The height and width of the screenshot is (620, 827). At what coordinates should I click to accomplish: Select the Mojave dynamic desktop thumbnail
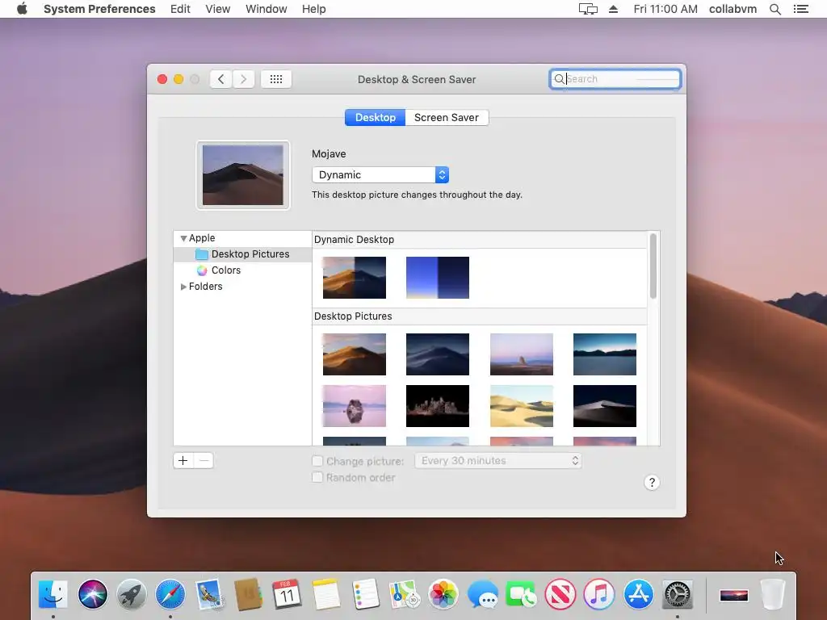click(x=355, y=278)
